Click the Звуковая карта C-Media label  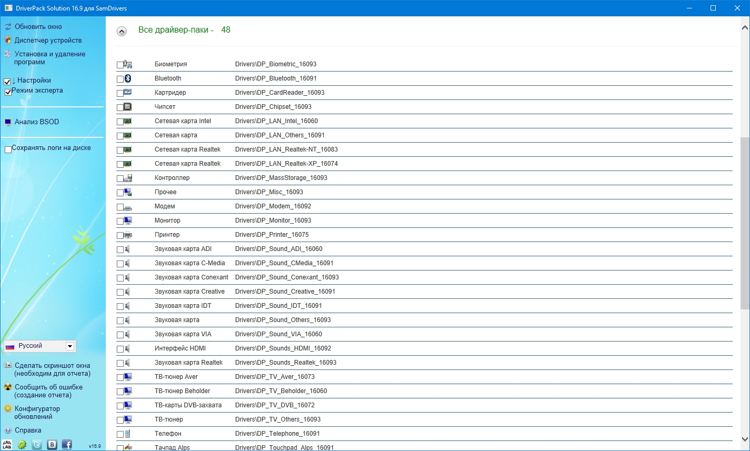tap(190, 263)
